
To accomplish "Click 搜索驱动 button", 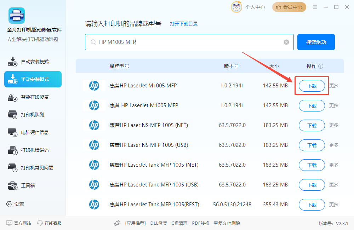I will tap(316, 42).
